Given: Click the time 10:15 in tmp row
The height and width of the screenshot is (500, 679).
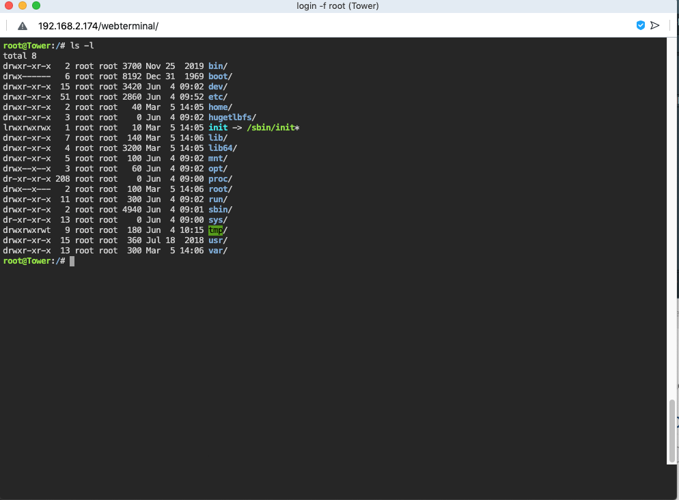Looking at the screenshot, I should [192, 230].
